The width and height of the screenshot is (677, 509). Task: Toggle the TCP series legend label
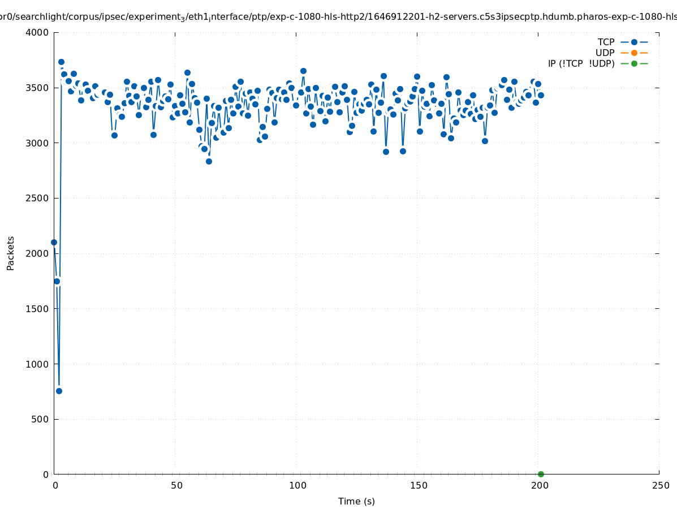606,42
